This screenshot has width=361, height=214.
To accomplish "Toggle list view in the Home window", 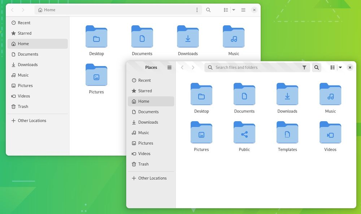I will (226, 10).
